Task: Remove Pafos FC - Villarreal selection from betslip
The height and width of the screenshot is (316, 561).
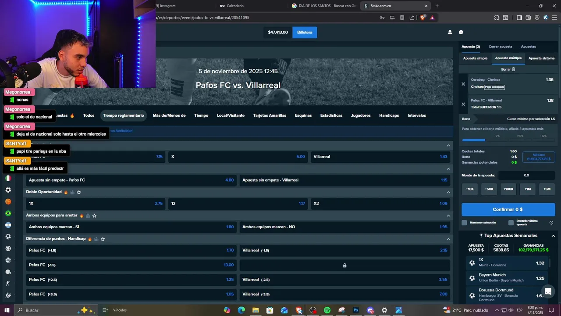Action: pyautogui.click(x=463, y=104)
